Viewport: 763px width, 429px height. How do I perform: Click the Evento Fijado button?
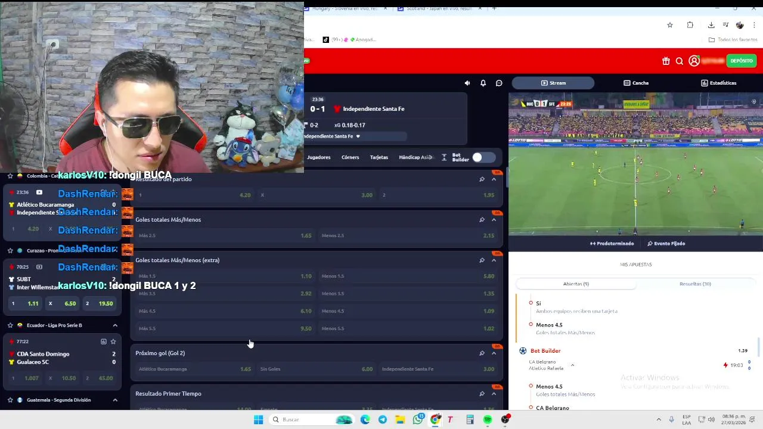[666, 243]
